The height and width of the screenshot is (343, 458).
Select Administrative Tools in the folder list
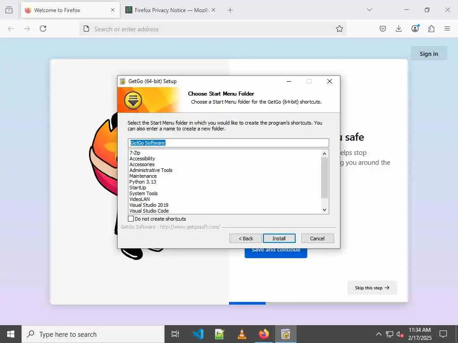pos(151,170)
